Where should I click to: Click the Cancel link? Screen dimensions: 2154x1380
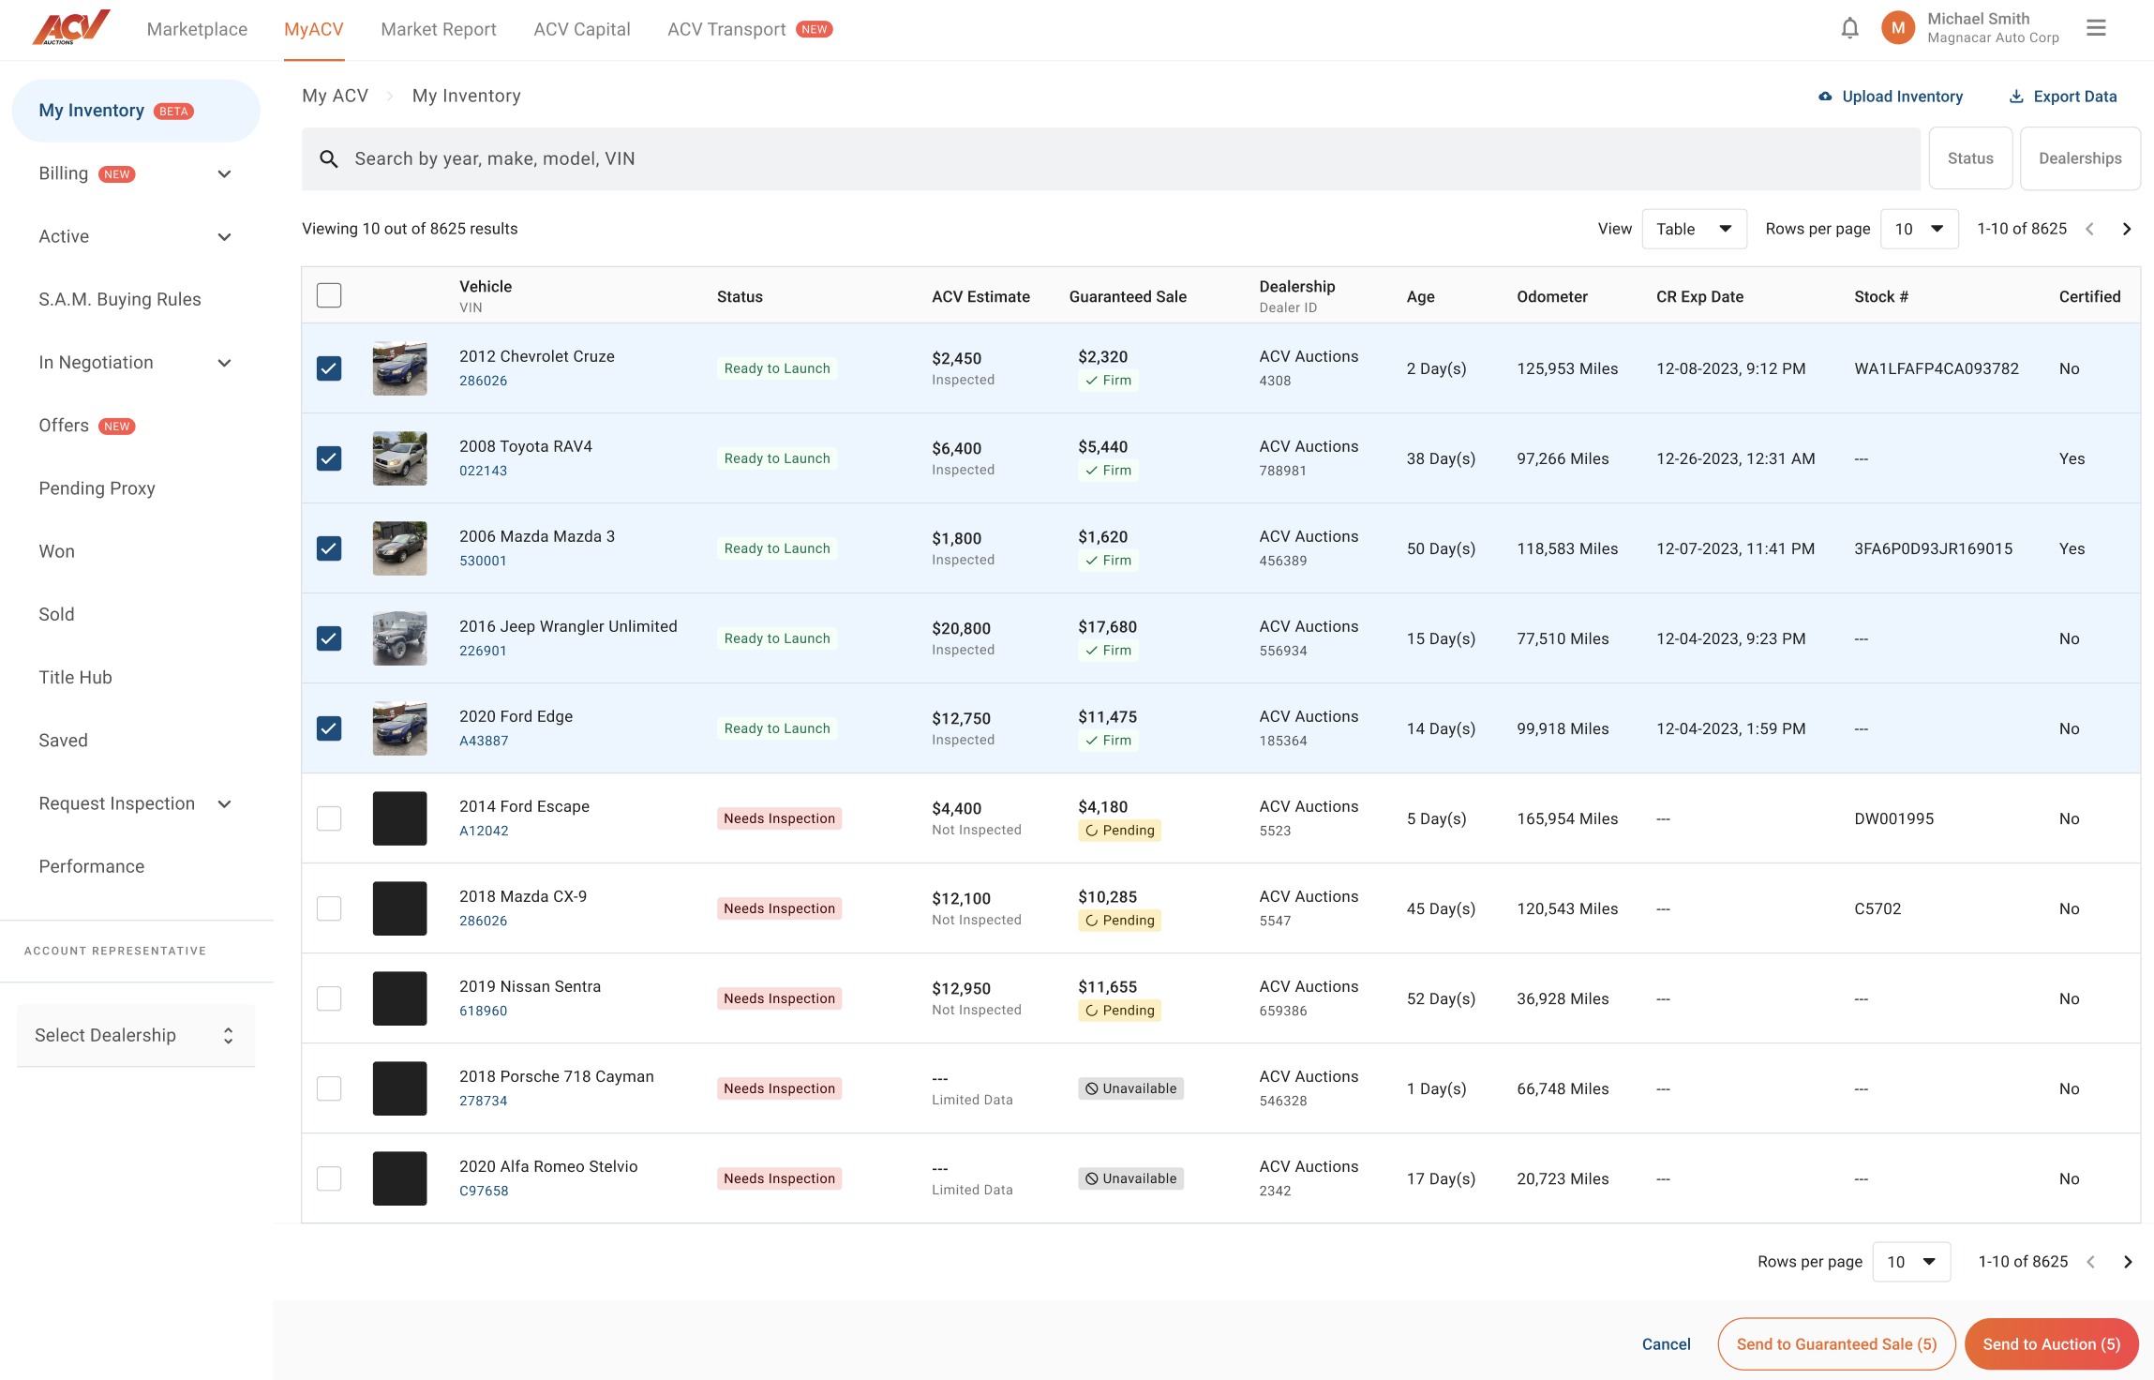pos(1666,1344)
